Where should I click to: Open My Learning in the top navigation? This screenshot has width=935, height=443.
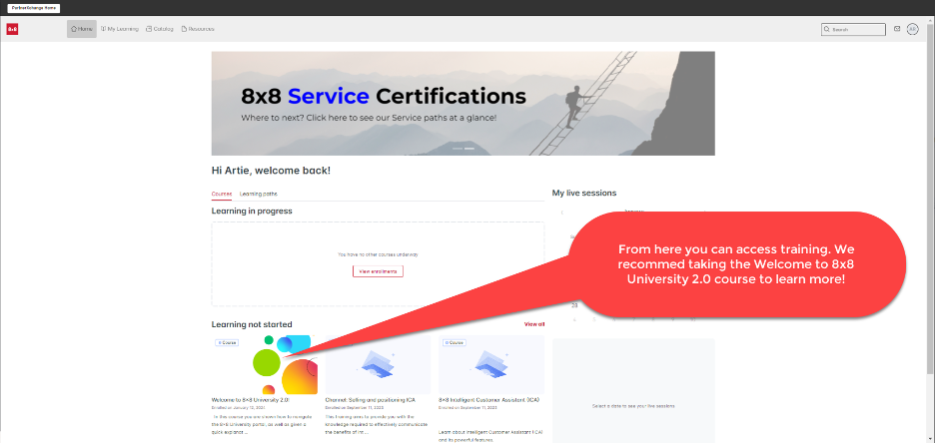point(119,29)
